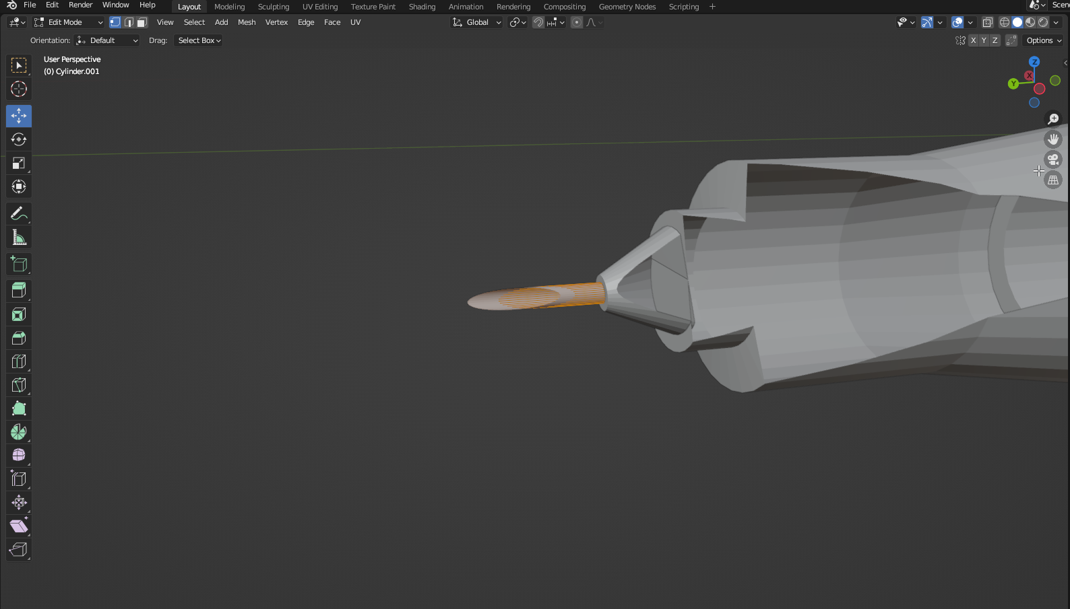Open Orientation Default dropdown
This screenshot has height=609, width=1070.
click(x=107, y=40)
